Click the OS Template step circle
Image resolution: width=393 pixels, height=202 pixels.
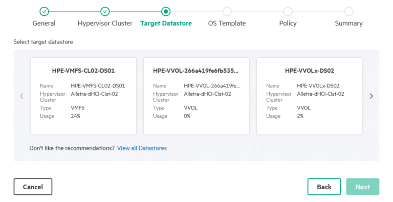coord(227,11)
